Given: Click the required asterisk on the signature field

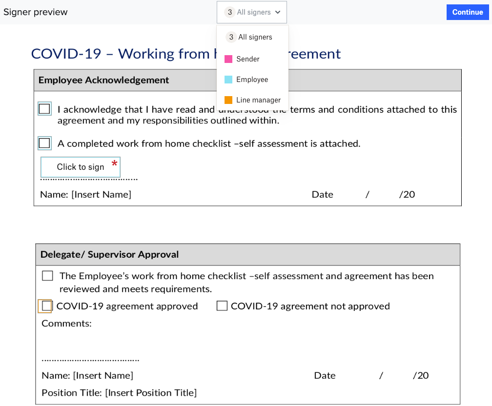Looking at the screenshot, I should pos(115,164).
